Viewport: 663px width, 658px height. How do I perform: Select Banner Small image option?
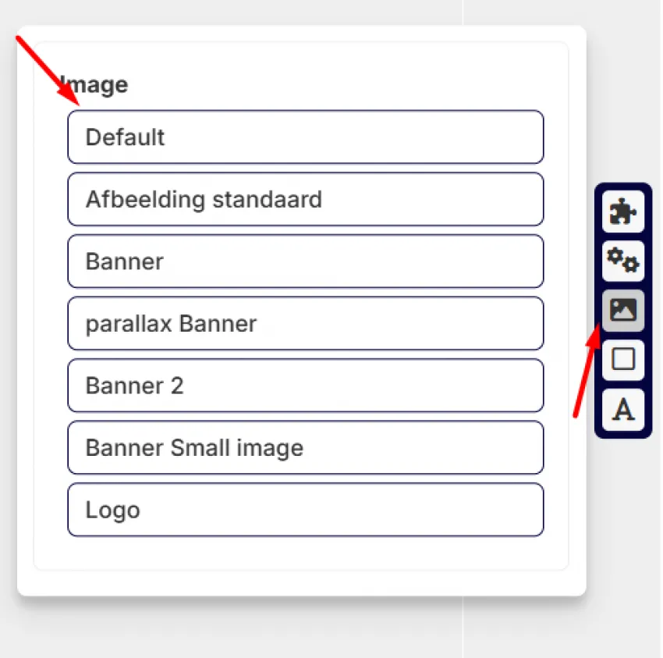(x=305, y=447)
